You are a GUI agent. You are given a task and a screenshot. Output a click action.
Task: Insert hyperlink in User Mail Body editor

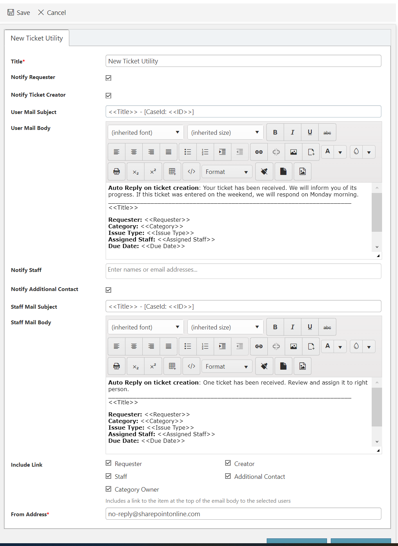coord(259,152)
